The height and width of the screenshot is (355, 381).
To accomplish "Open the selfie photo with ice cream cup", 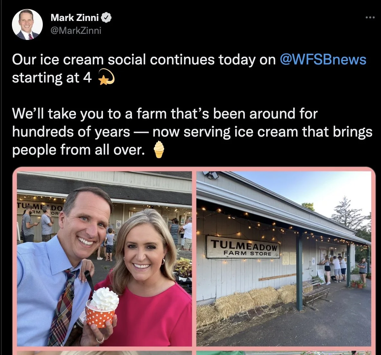I will tap(105, 259).
